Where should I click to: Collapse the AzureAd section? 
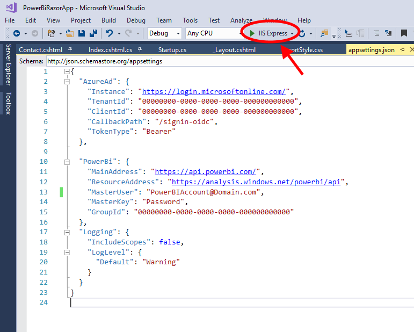click(x=67, y=82)
